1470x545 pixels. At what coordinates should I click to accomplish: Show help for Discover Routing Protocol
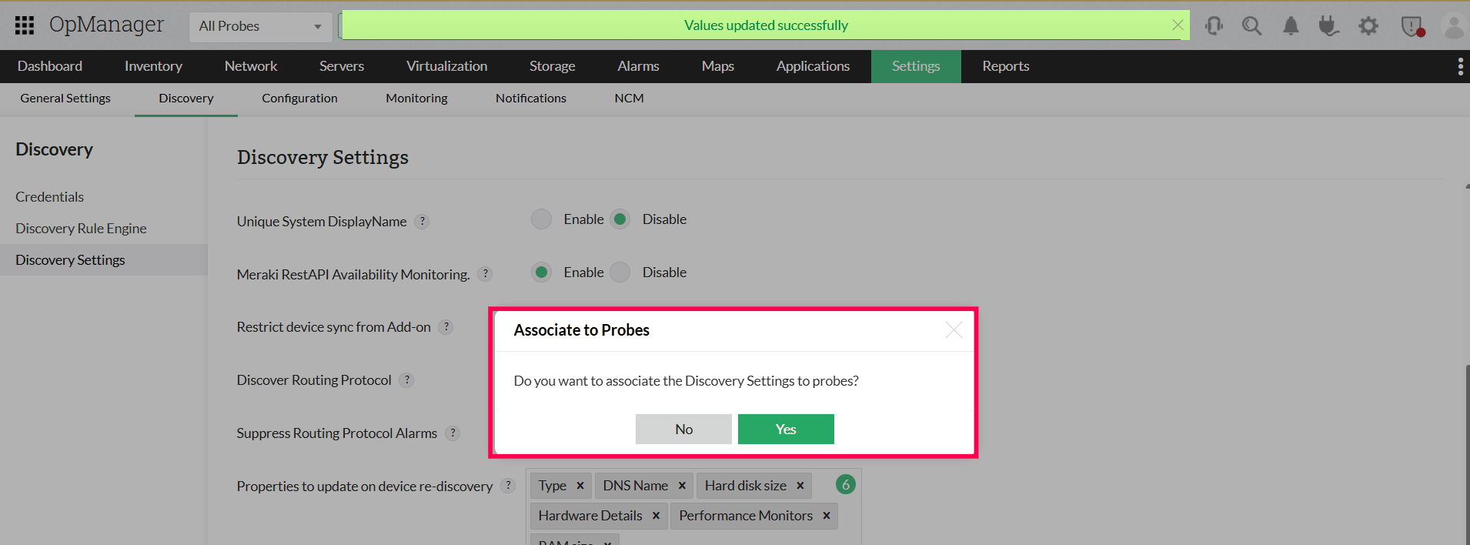point(406,380)
